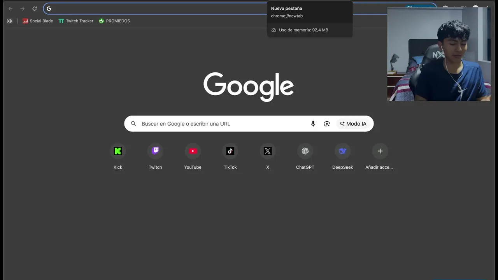The height and width of the screenshot is (280, 498).
Task: Click 'Nueva pestaña' title in tab tooltip
Action: click(286, 8)
